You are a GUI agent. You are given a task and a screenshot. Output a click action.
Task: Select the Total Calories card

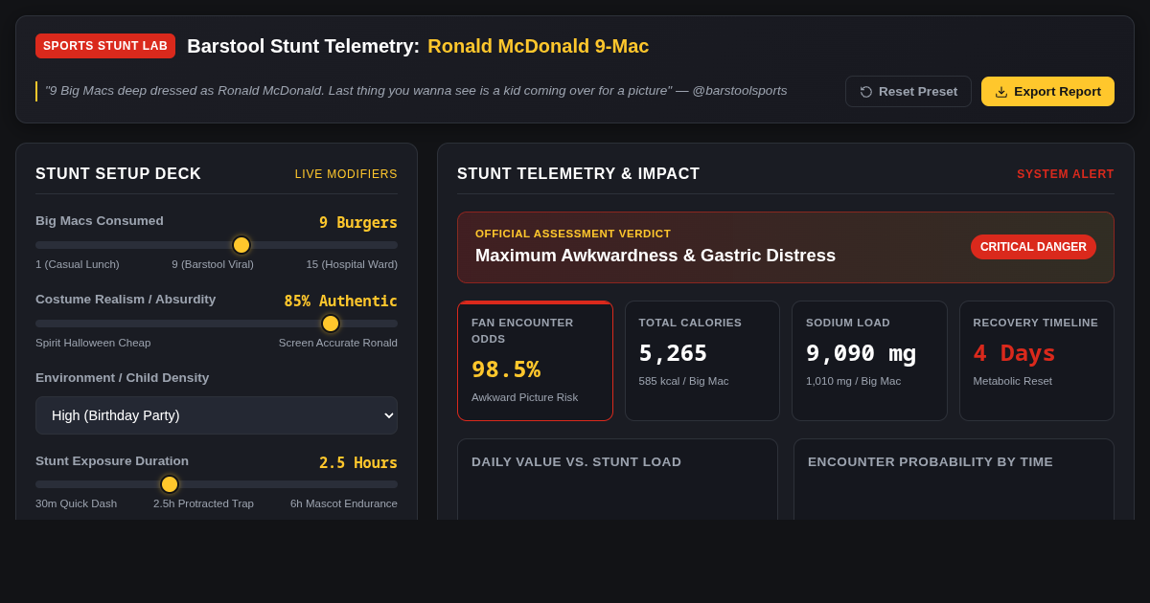[702, 361]
